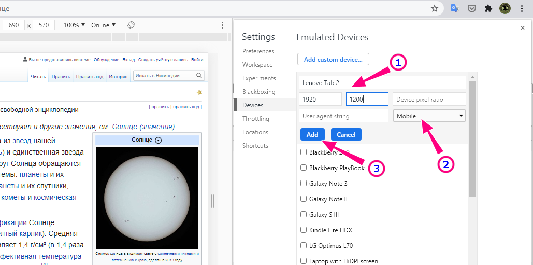The width and height of the screenshot is (533, 265).
Task: Click the Войти login link
Action: tap(197, 60)
